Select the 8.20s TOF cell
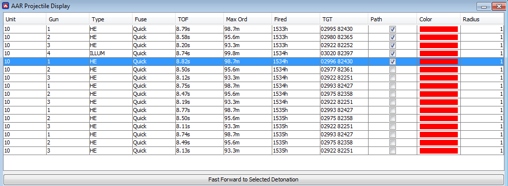The width and height of the screenshot is (508, 186). 199,46
